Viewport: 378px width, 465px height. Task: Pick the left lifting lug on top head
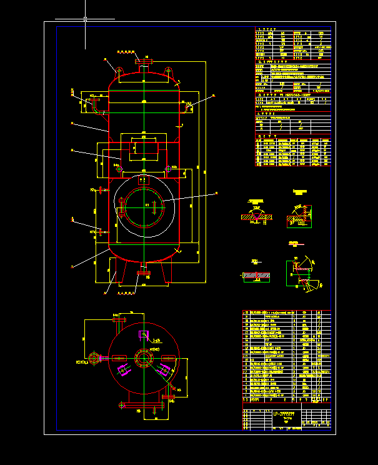point(119,71)
